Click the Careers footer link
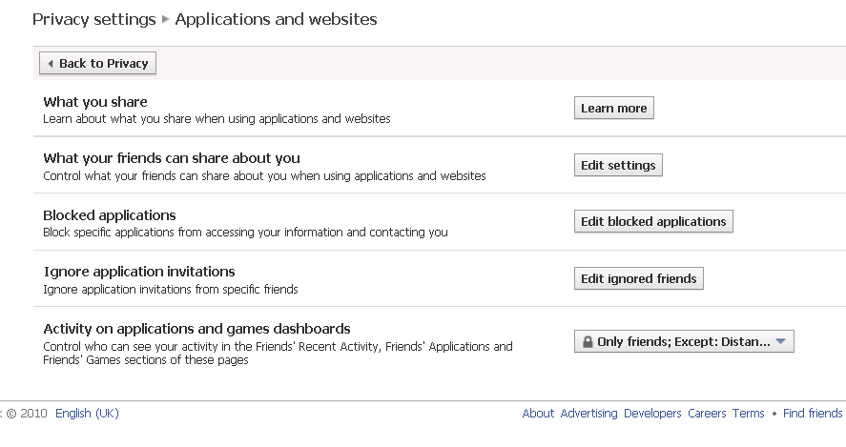This screenshot has width=846, height=447. point(707,414)
